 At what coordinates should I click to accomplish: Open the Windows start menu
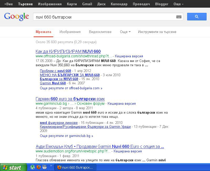click(x=13, y=167)
